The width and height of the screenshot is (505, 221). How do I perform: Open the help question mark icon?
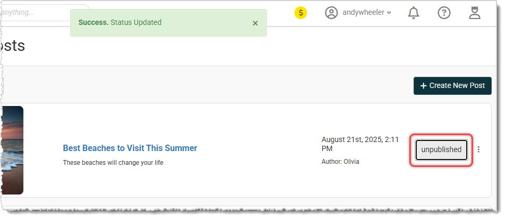(x=444, y=13)
